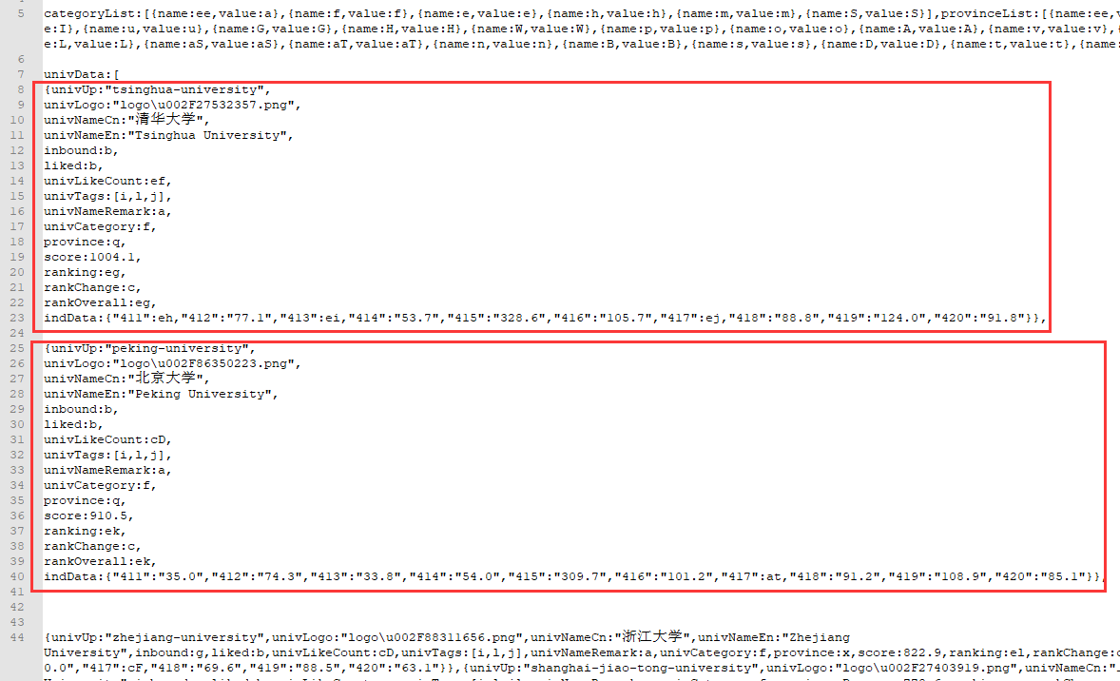Click line number 44 in the gutter
Viewport: 1120px width, 681px height.
click(17, 636)
